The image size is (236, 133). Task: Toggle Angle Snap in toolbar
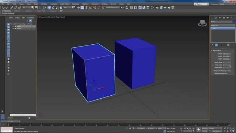(x=91, y=7)
